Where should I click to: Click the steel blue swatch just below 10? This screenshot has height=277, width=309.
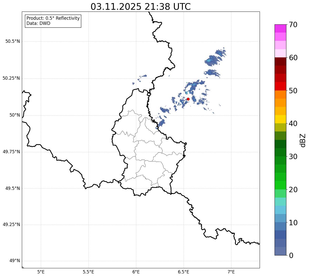tap(280, 227)
